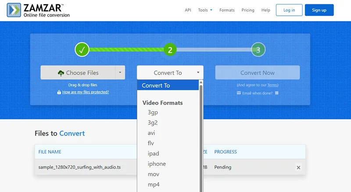Select mp4 as the output format

[154, 185]
